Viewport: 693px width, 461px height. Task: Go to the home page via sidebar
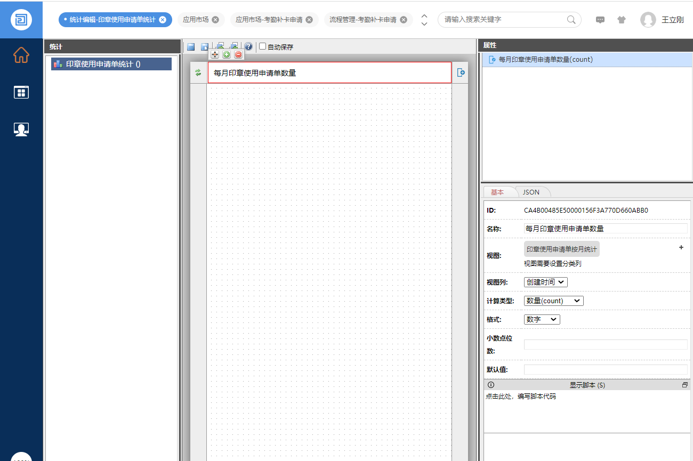click(21, 55)
